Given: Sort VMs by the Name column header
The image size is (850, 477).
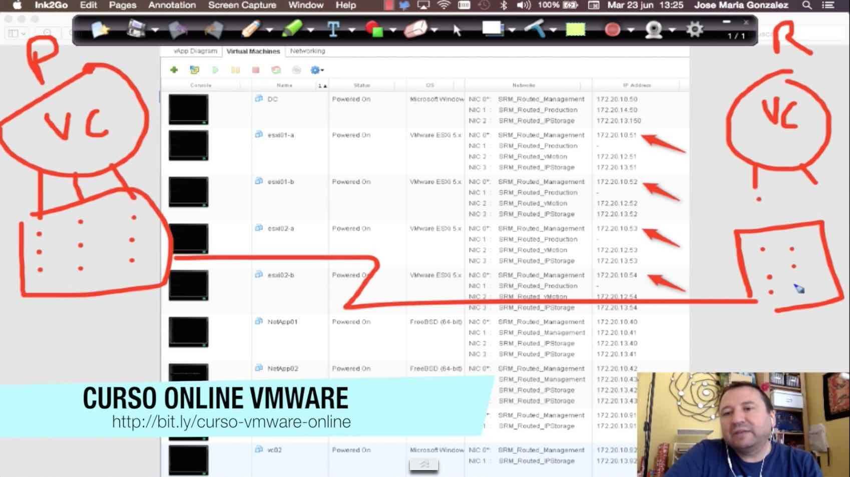Looking at the screenshot, I should 284,86.
